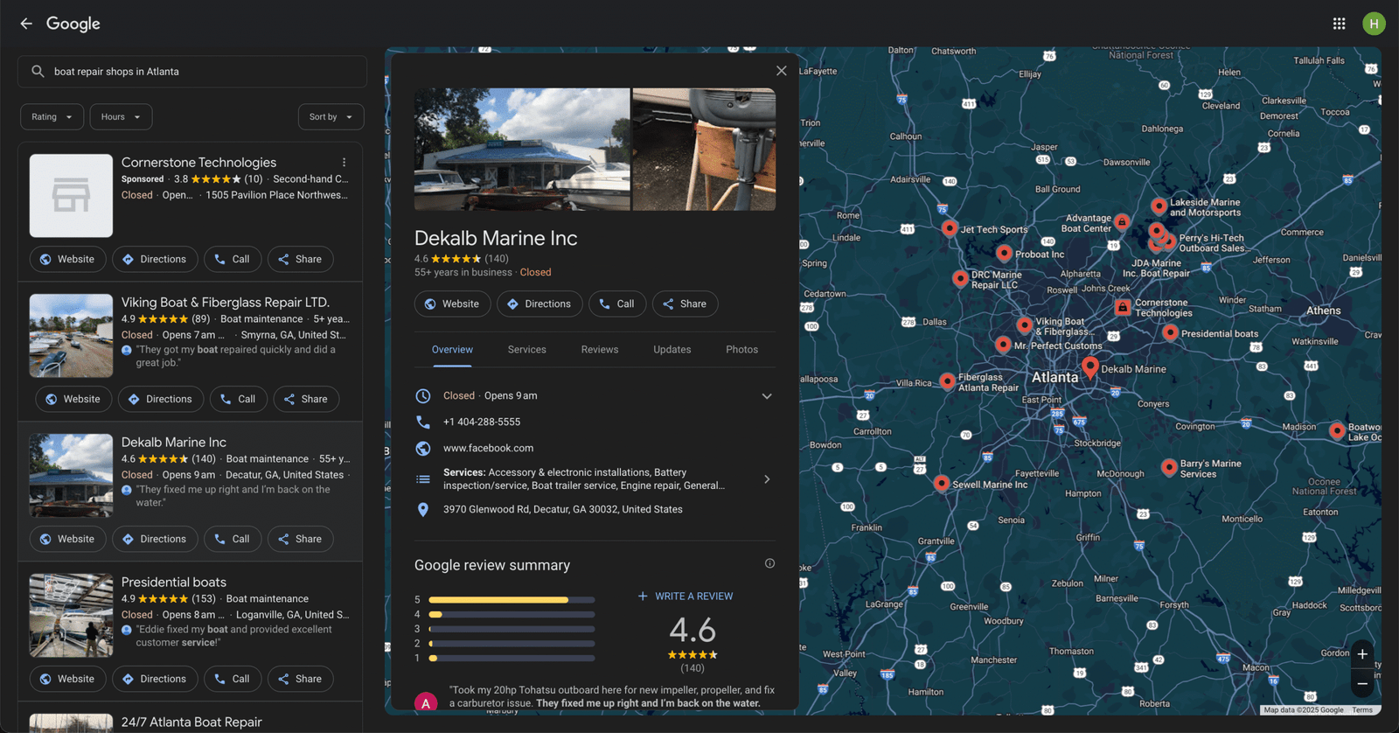
Task: Click WRITE A REVIEW
Action: (686, 597)
